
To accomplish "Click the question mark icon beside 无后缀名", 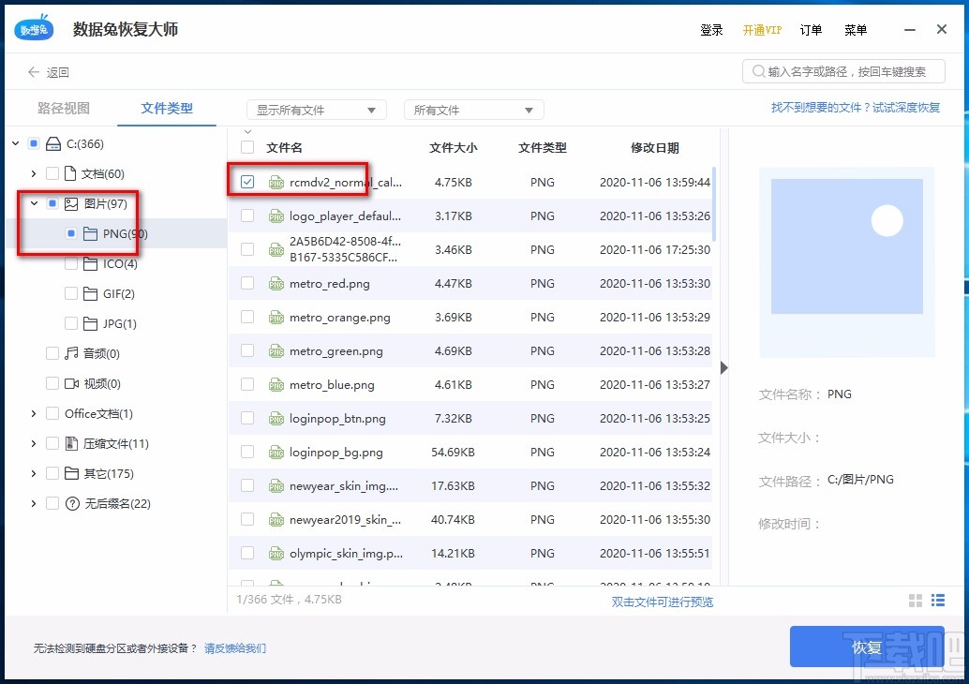I will 68,503.
